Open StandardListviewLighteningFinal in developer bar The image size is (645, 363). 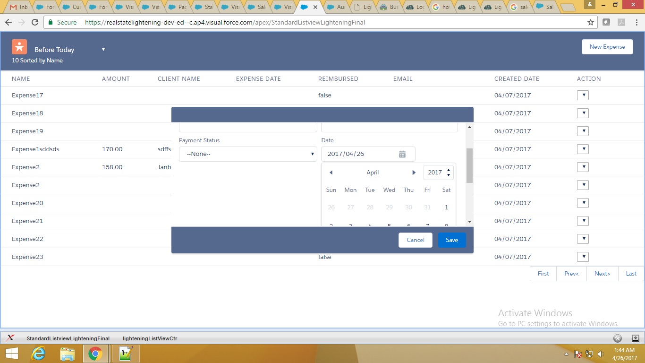pos(68,338)
